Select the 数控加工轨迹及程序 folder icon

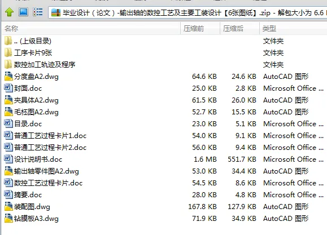(8, 64)
